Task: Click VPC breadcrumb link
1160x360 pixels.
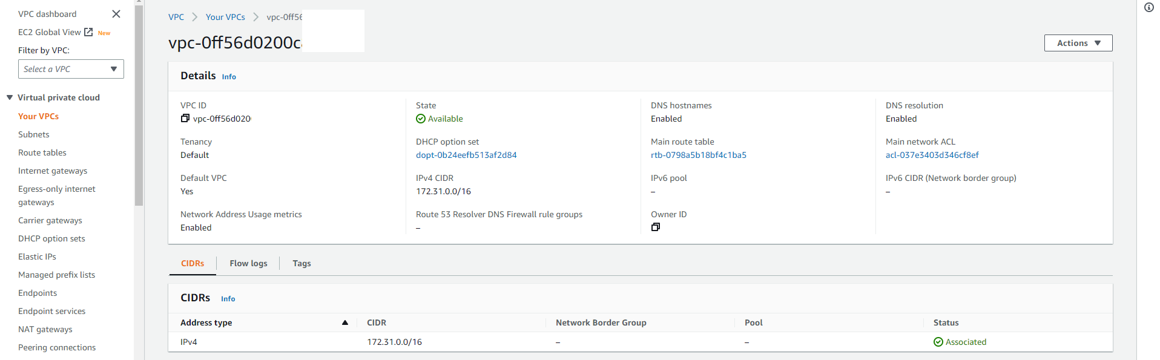Action: pyautogui.click(x=176, y=17)
